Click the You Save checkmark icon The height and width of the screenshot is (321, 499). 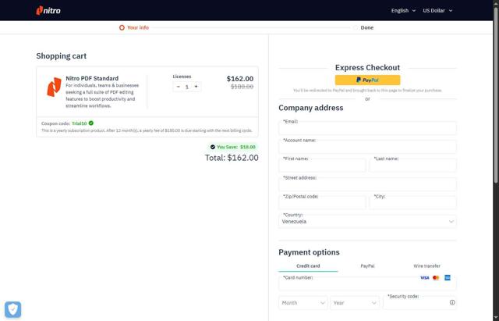click(x=213, y=147)
